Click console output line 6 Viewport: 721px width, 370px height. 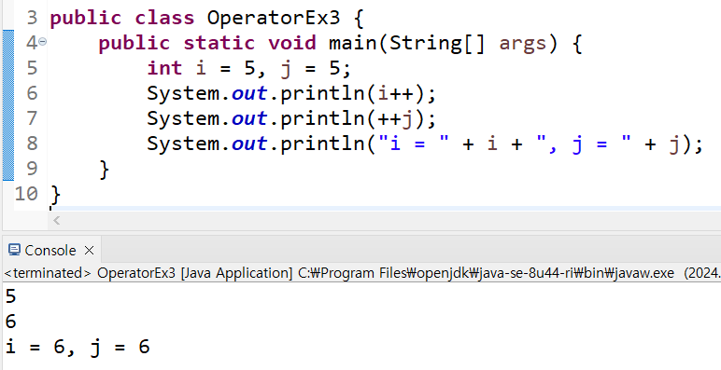click(x=10, y=322)
